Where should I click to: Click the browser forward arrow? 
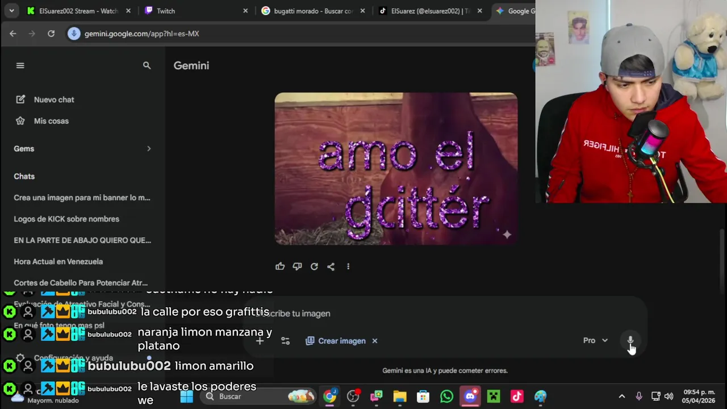click(x=32, y=34)
